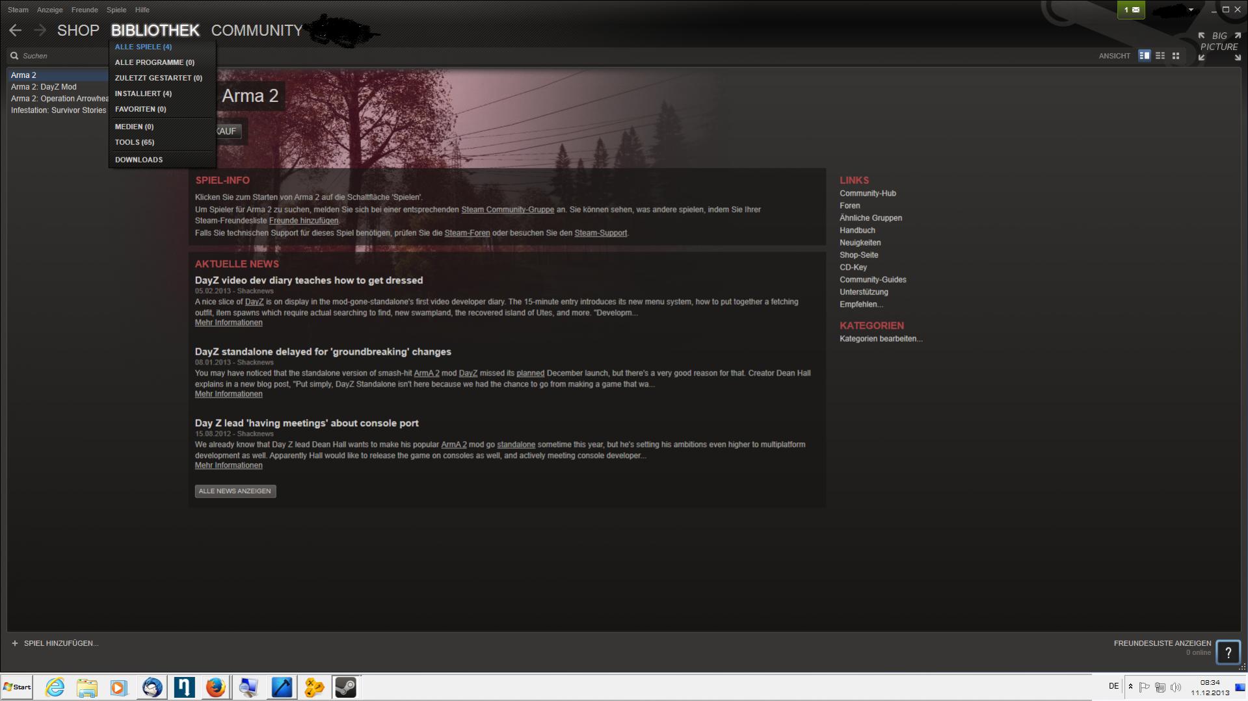Image resolution: width=1248 pixels, height=701 pixels.
Task: Open Steam Community-Gruppe link
Action: tap(507, 210)
